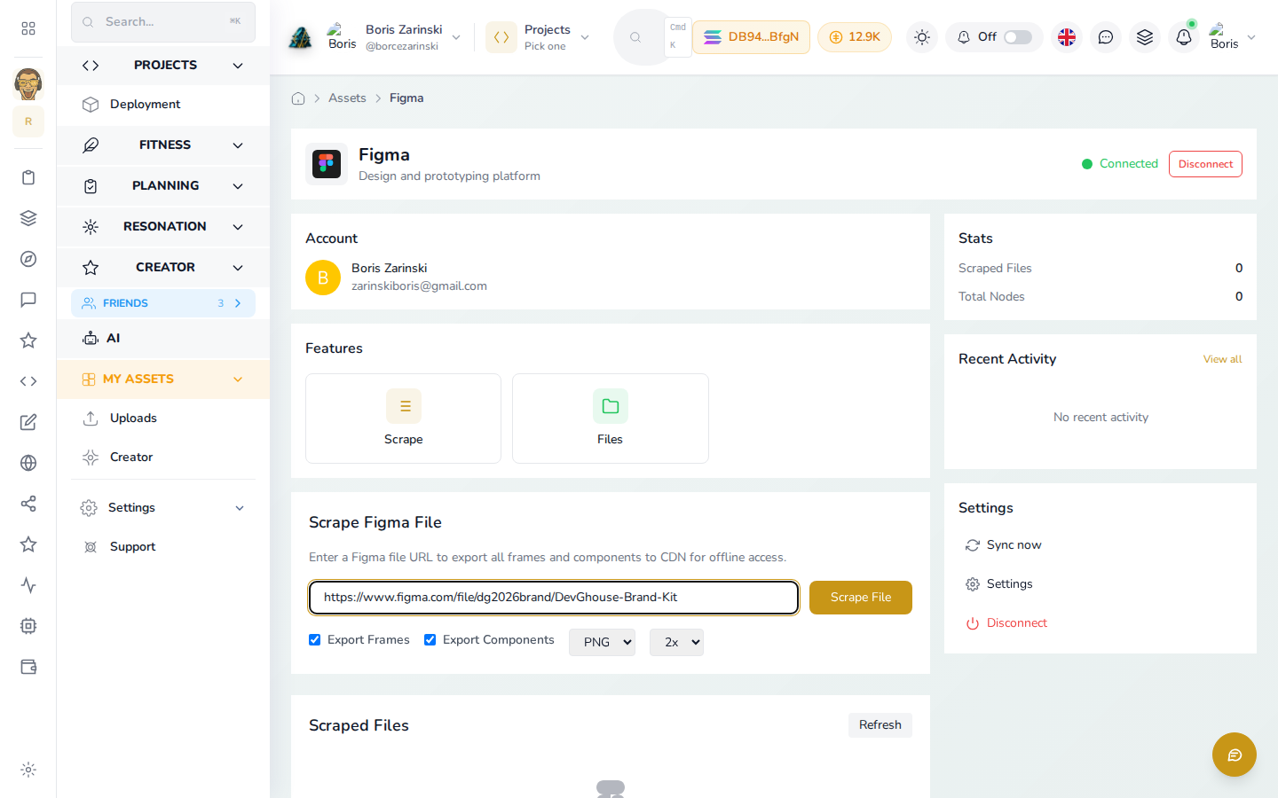
Task: Open the chat messages icon in top bar
Action: (1106, 37)
